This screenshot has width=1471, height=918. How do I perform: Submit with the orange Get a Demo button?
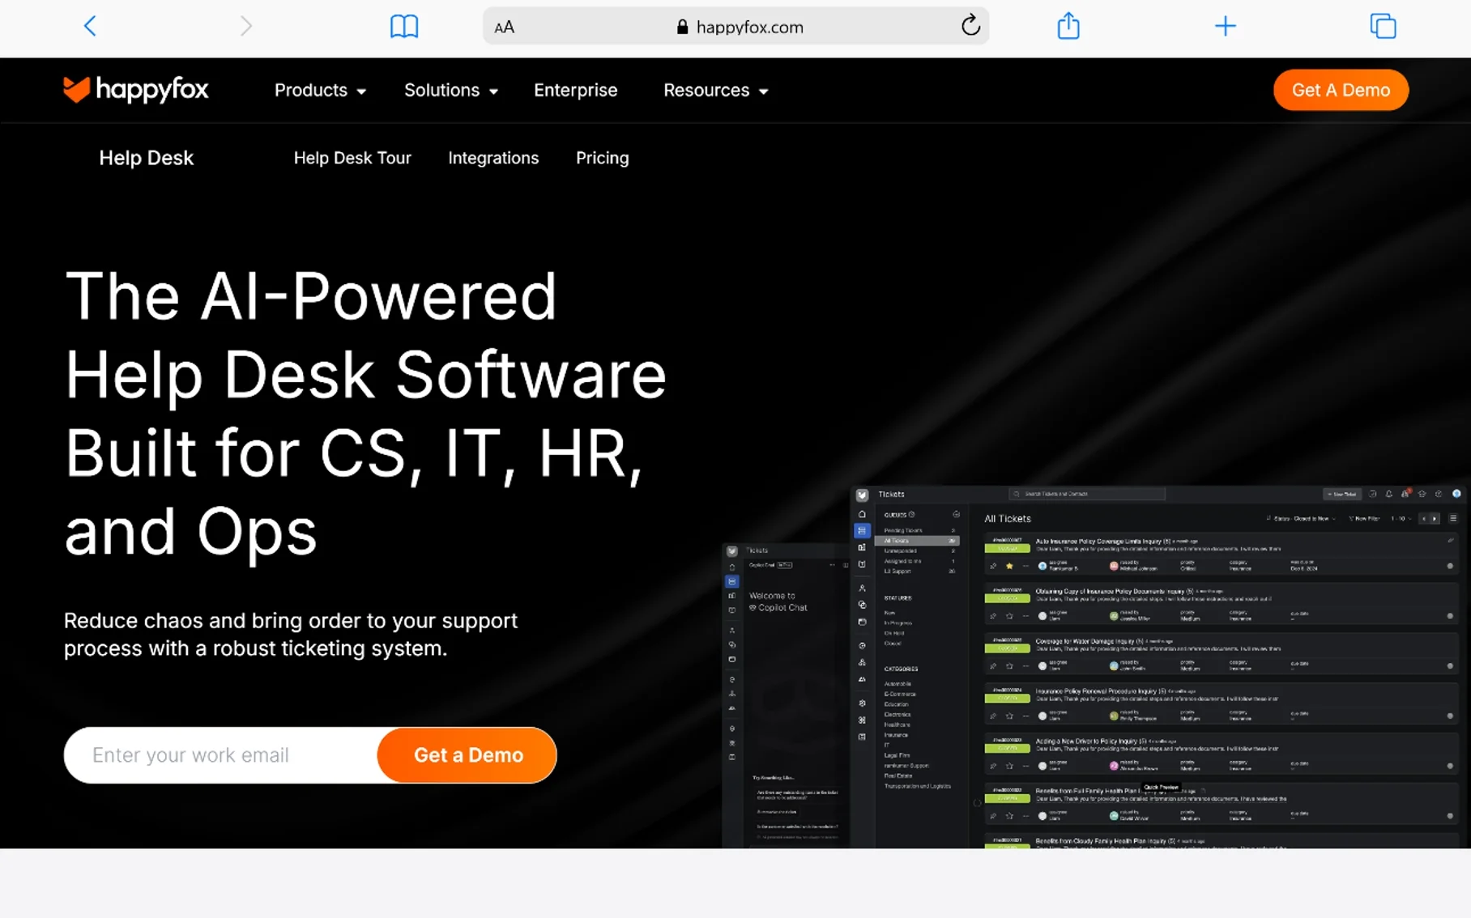pyautogui.click(x=467, y=754)
